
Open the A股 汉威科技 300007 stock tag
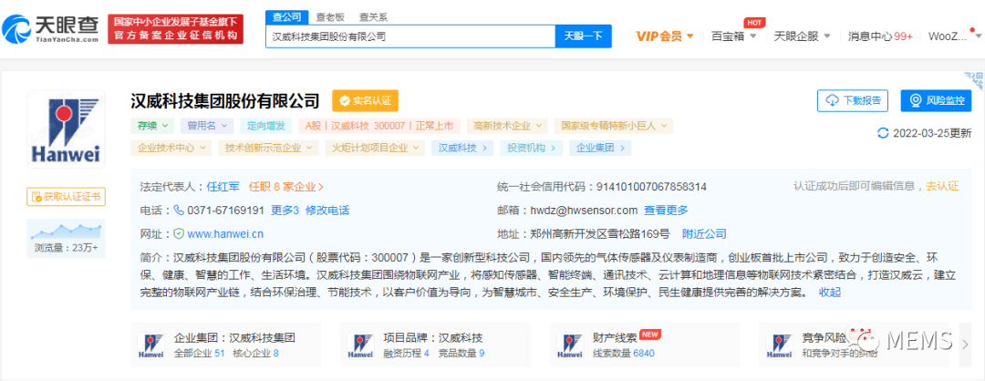pos(380,126)
